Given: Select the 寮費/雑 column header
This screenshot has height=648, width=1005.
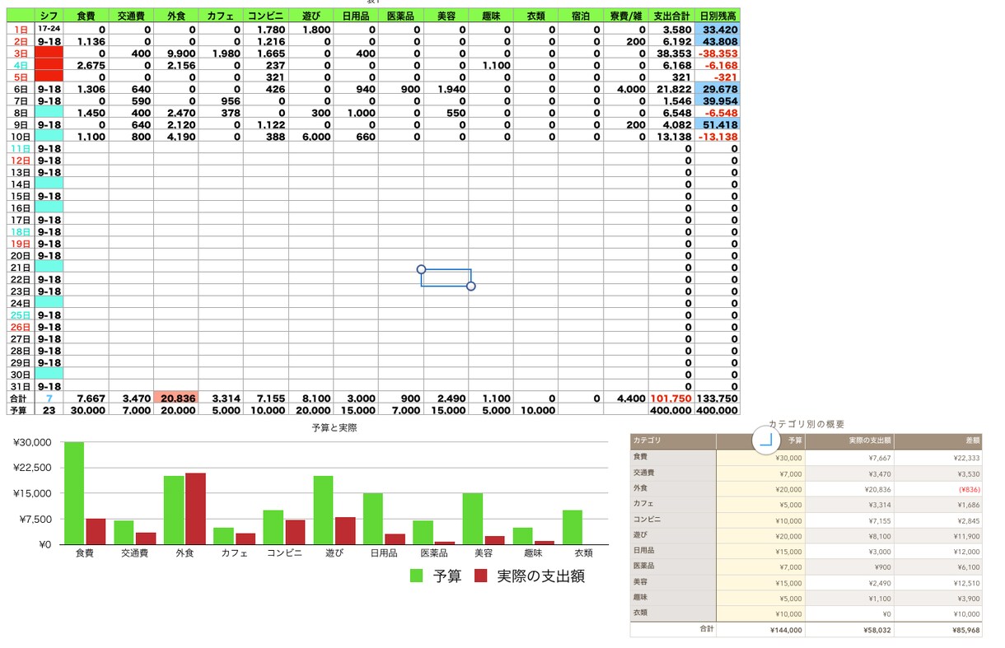Looking at the screenshot, I should [x=626, y=16].
